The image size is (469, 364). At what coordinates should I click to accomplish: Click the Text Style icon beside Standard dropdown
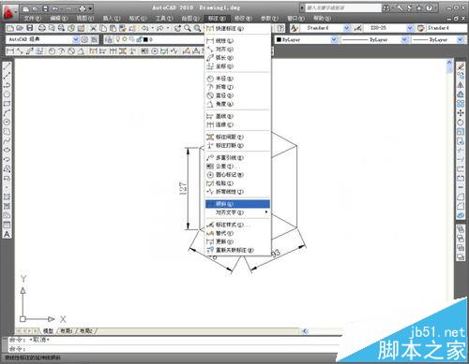point(294,28)
